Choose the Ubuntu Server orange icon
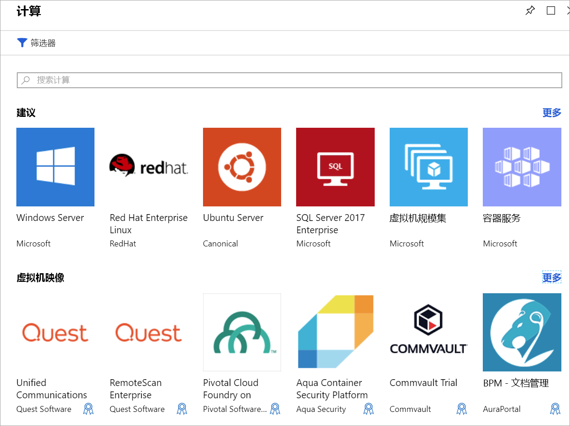Viewport: 570px width, 426px height. (x=242, y=167)
